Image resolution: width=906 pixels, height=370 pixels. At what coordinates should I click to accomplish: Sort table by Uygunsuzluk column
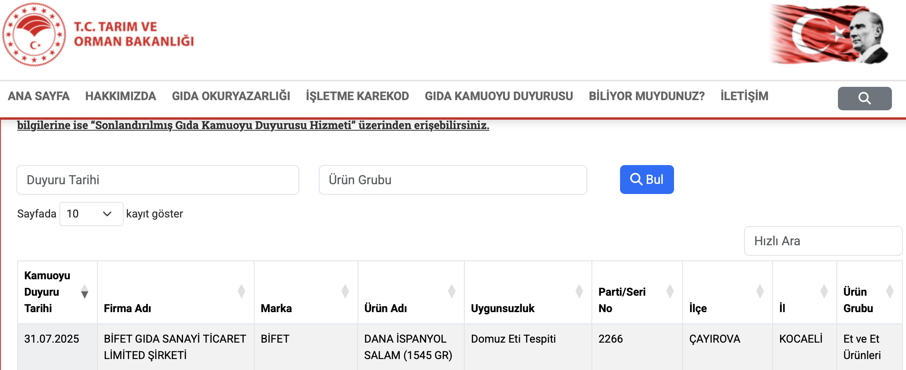pos(528,292)
